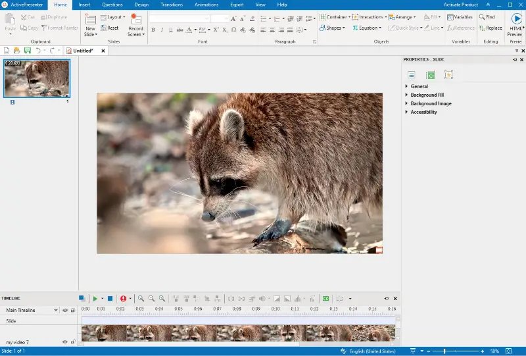Start recording narration with red microphone icon
The image size is (526, 356).
(123, 299)
